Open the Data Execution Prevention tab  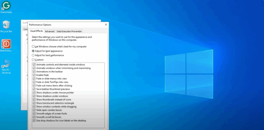click(x=69, y=31)
